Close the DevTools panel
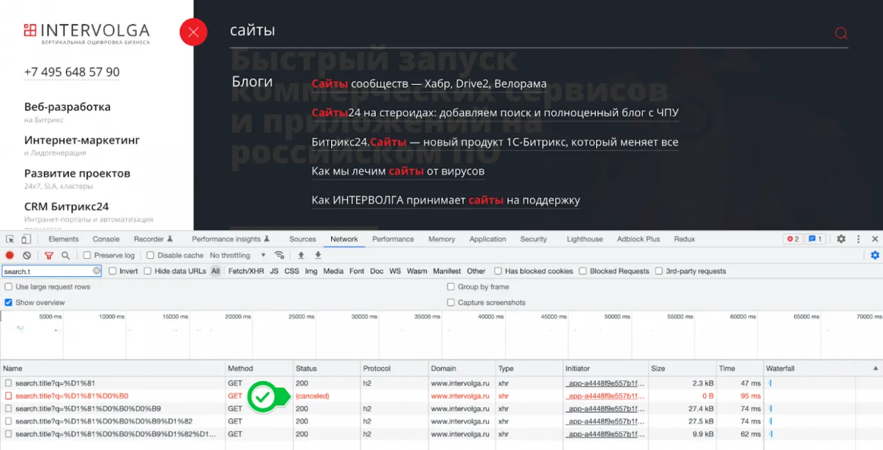The height and width of the screenshot is (450, 883). tap(875, 239)
